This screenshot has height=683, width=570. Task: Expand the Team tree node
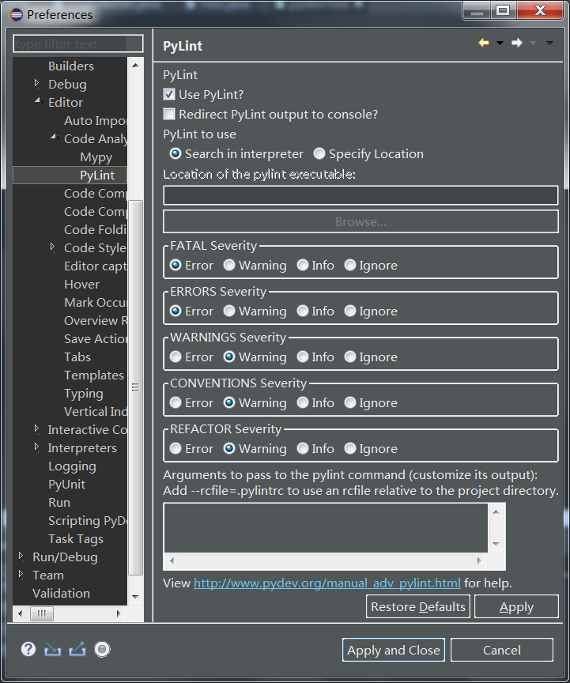point(21,574)
